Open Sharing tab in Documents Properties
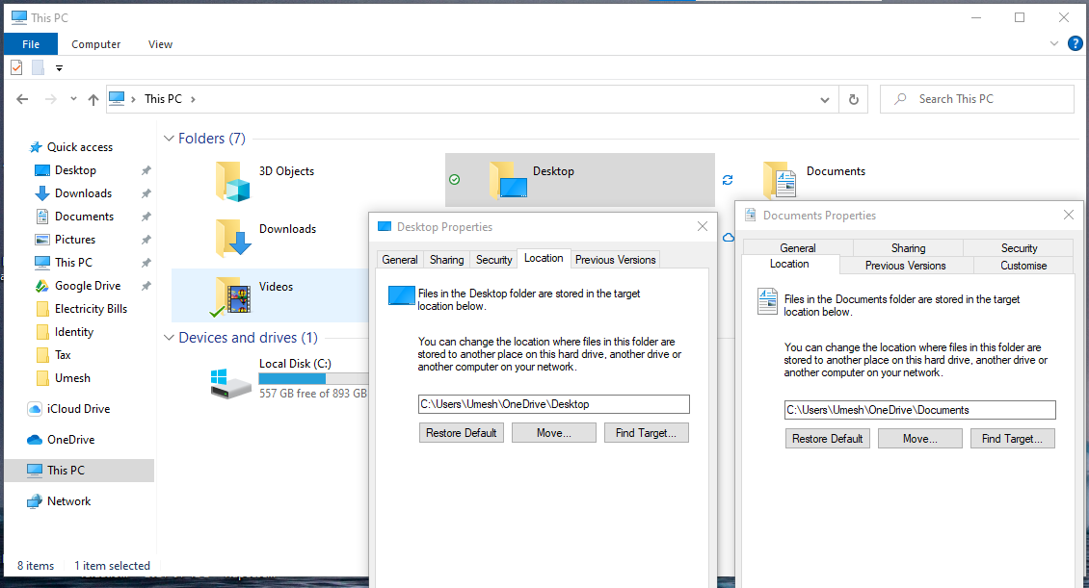The image size is (1089, 588). tap(909, 247)
